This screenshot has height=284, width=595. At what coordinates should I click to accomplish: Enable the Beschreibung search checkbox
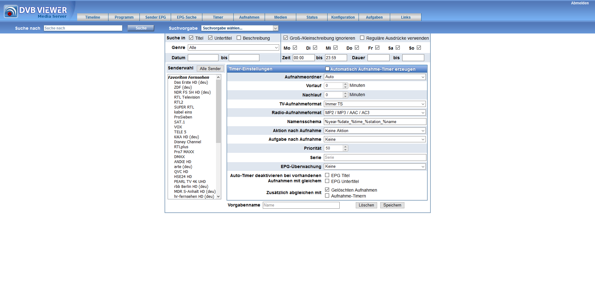point(239,38)
